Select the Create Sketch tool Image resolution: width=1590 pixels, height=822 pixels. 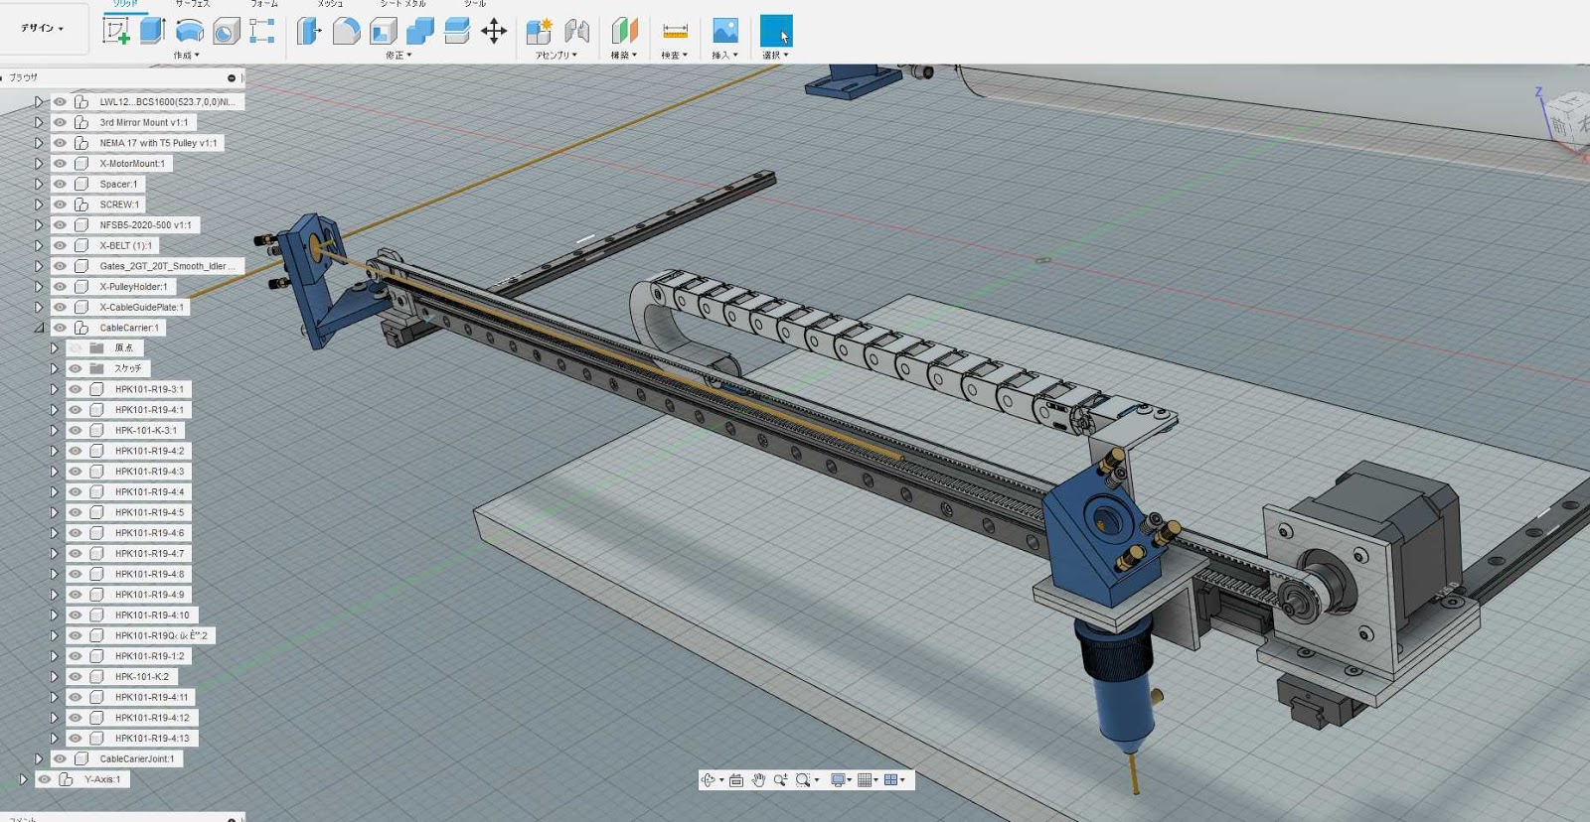click(116, 31)
